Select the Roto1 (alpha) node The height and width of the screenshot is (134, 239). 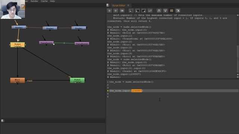point(18,45)
